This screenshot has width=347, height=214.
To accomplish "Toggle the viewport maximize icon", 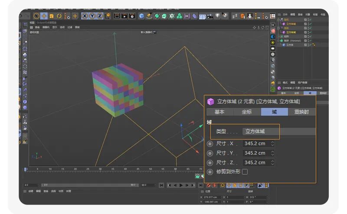I will (x=267, y=28).
